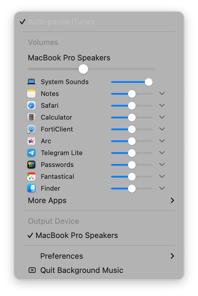198x296 pixels.
Task: Expand the volume options for Safari
Action: 162,105
